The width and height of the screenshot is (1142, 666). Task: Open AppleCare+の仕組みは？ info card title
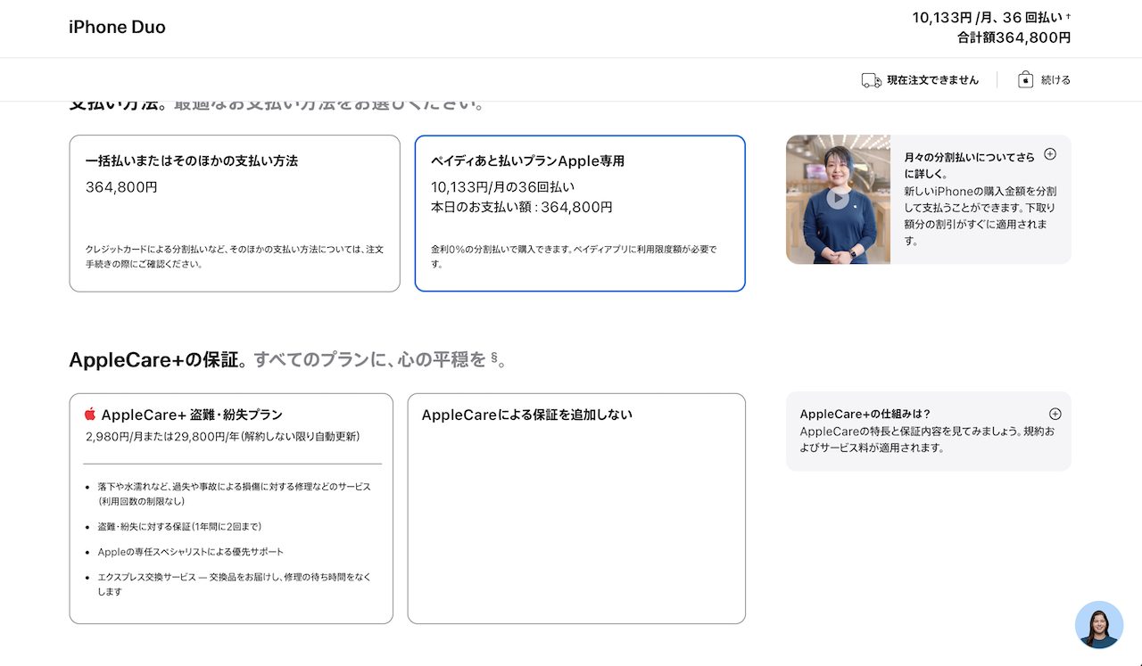point(865,414)
